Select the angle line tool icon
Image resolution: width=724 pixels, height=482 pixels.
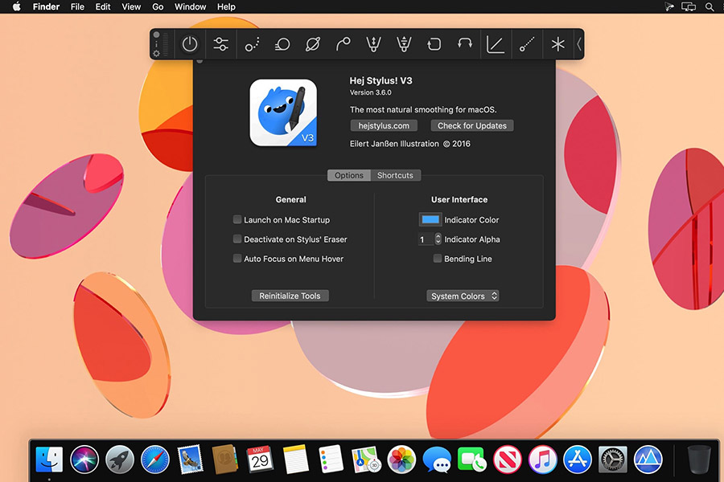click(x=496, y=44)
